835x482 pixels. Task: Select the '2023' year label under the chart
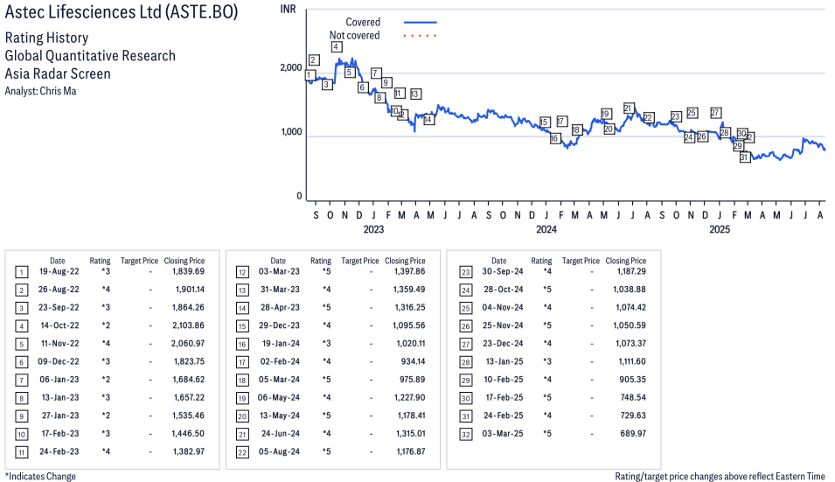pos(373,229)
